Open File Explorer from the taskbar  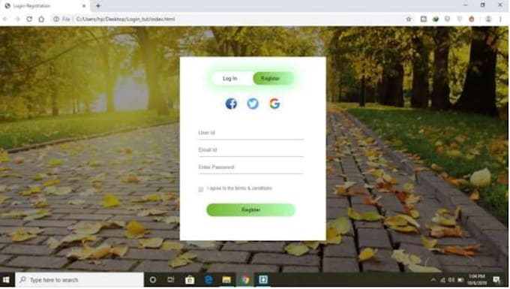tap(226, 280)
